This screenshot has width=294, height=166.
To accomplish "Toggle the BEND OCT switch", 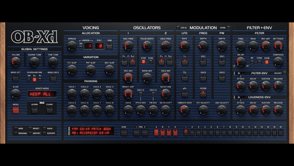I will [x=16, y=78].
